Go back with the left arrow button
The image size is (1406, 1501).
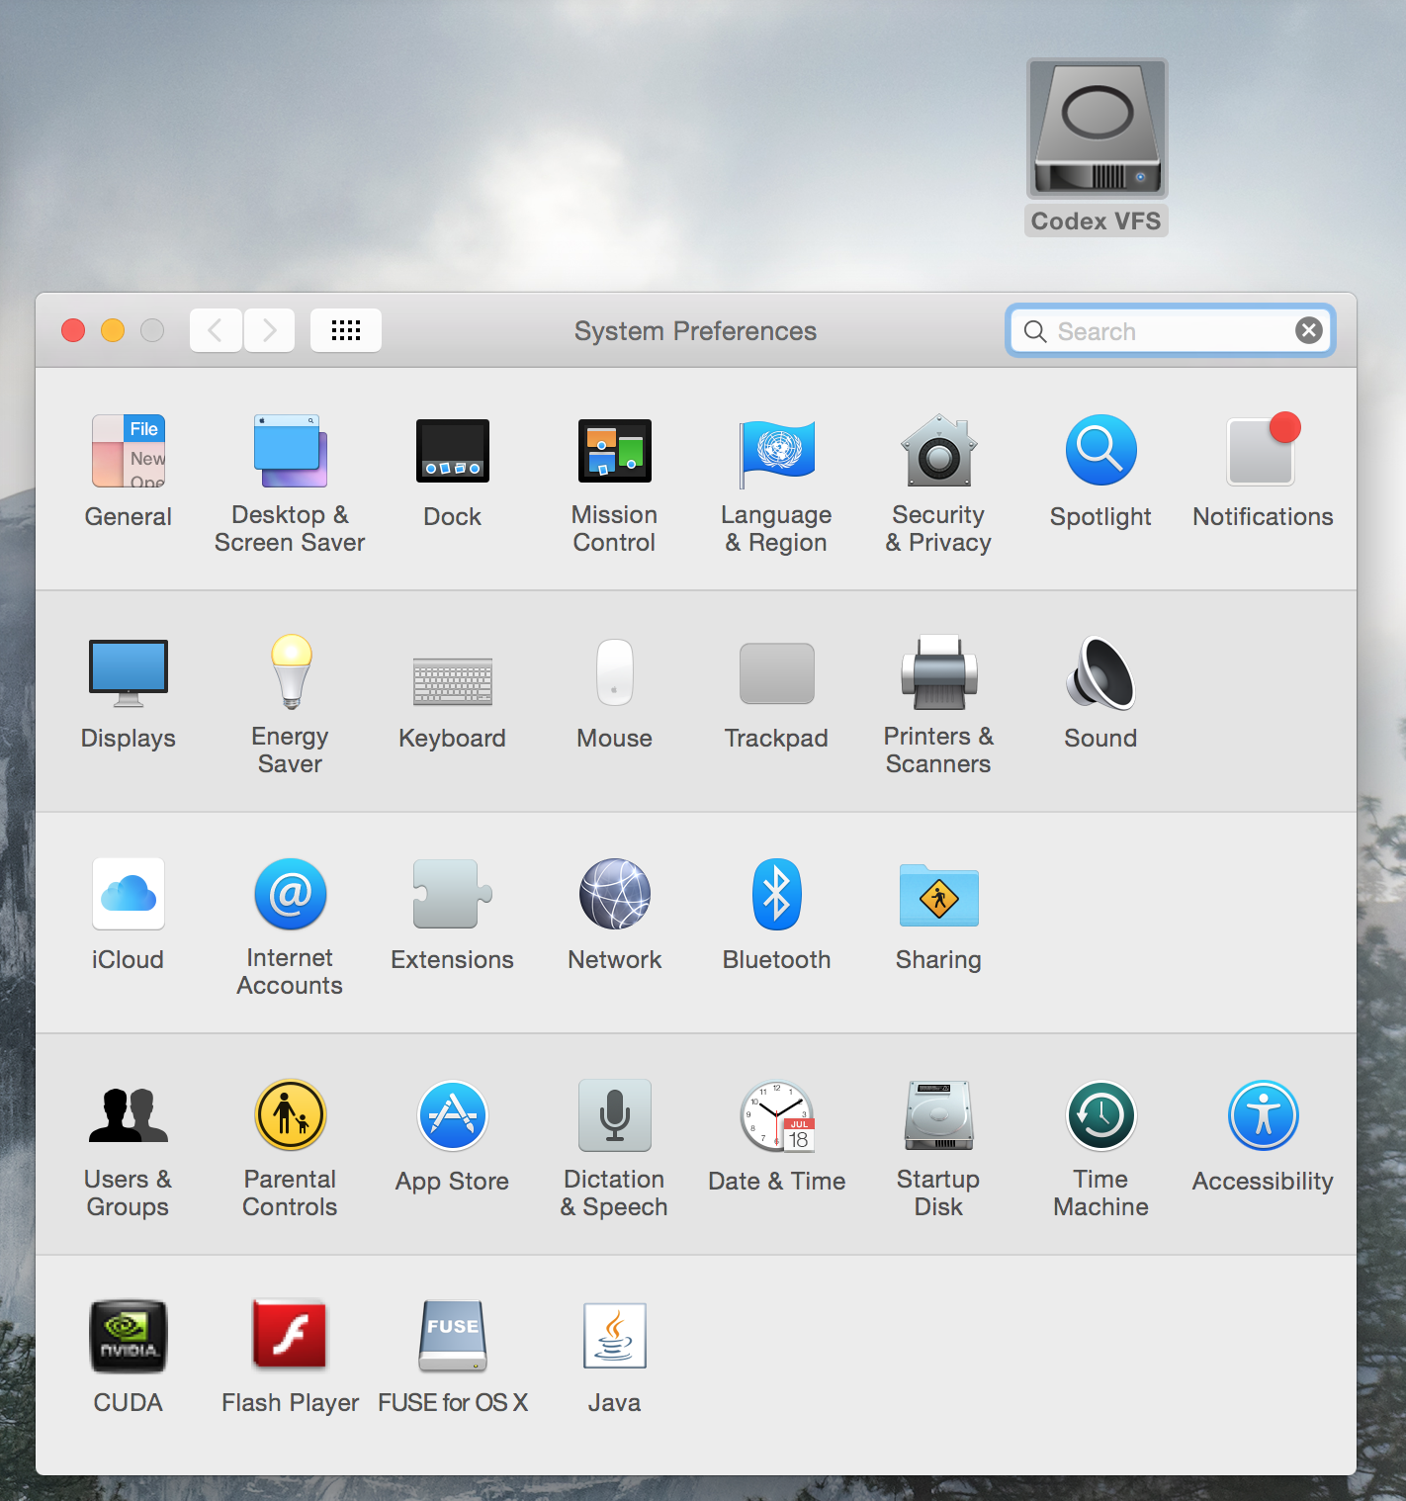[216, 330]
